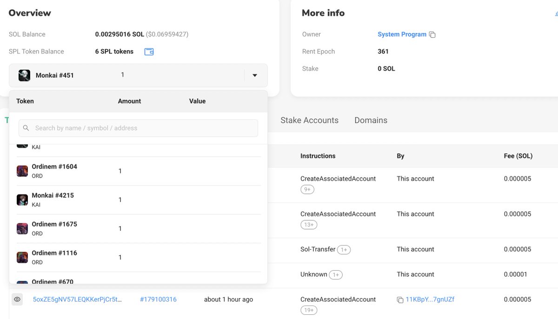Screen dimensions: 558x319
Task: Switch to the Domains tab
Action: coord(371,120)
